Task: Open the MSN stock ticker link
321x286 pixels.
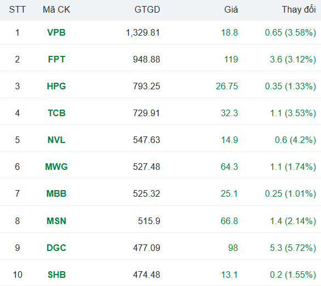Action: pos(57,221)
